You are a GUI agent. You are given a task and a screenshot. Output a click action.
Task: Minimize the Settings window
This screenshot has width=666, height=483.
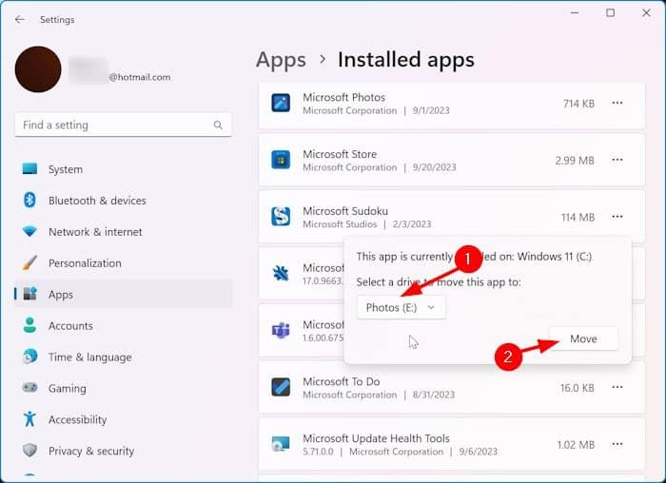coord(575,13)
